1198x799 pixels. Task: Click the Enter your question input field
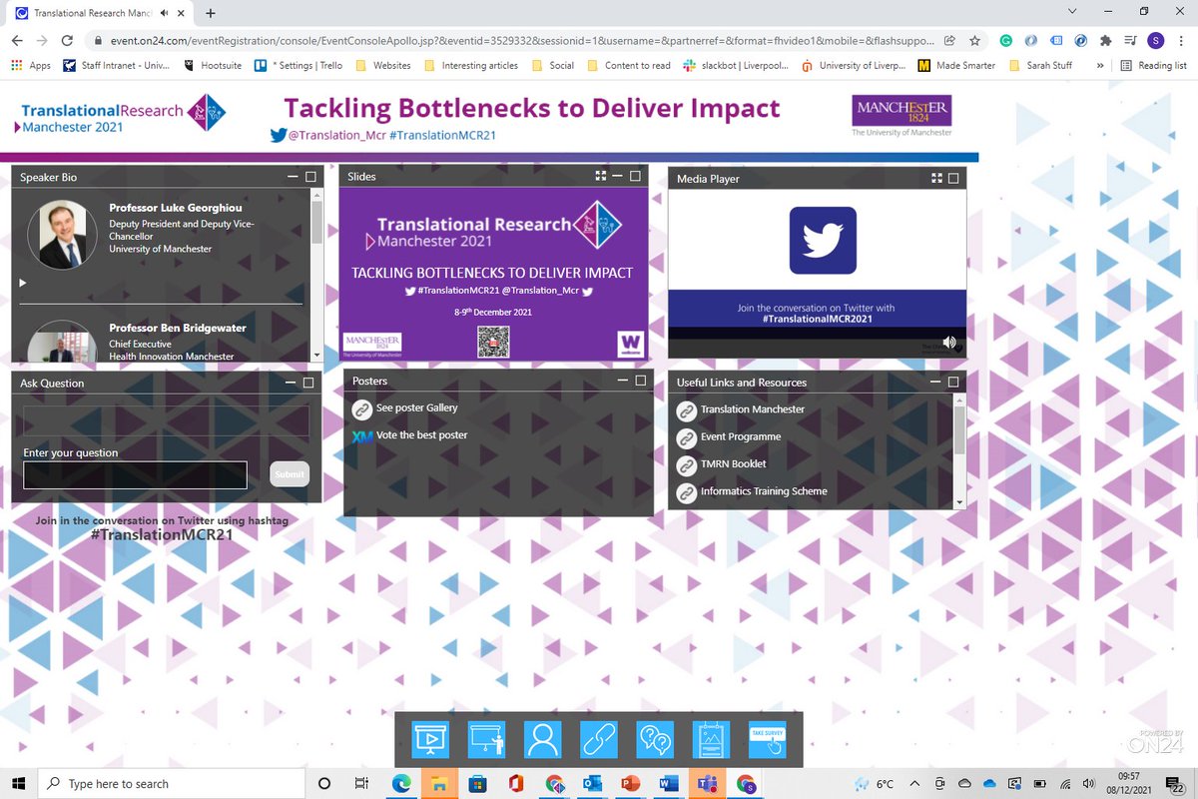[135, 475]
